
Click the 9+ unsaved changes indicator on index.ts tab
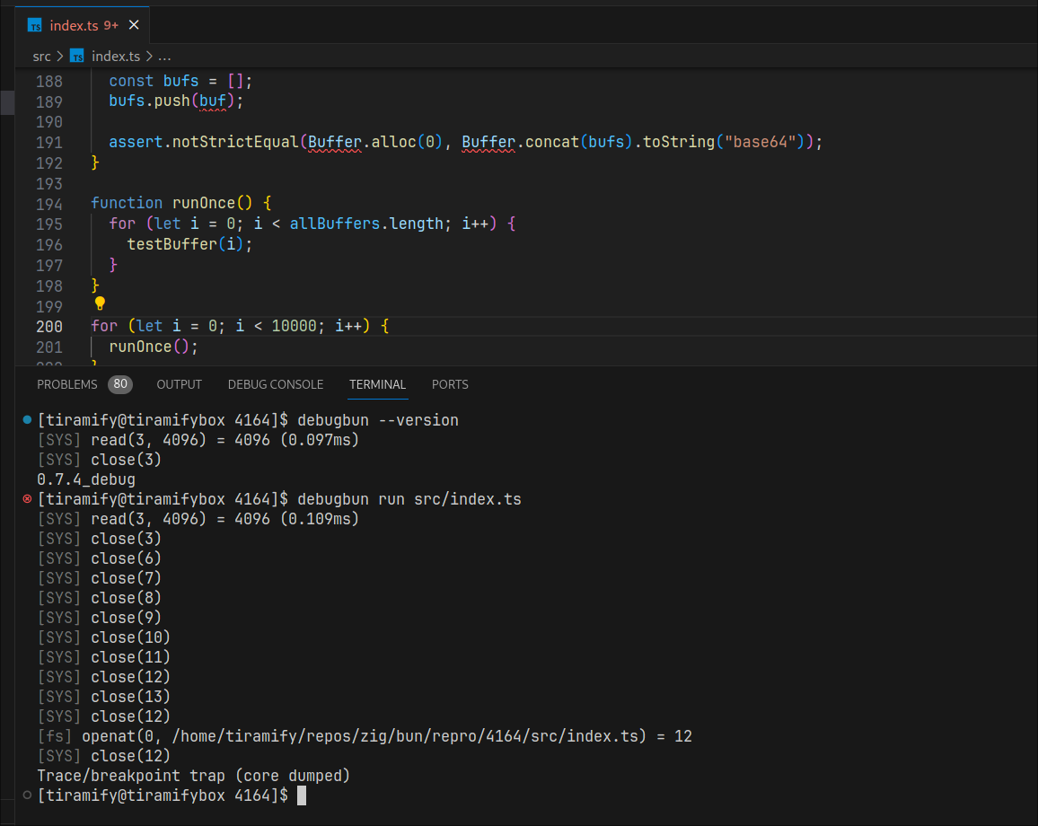click(x=110, y=24)
